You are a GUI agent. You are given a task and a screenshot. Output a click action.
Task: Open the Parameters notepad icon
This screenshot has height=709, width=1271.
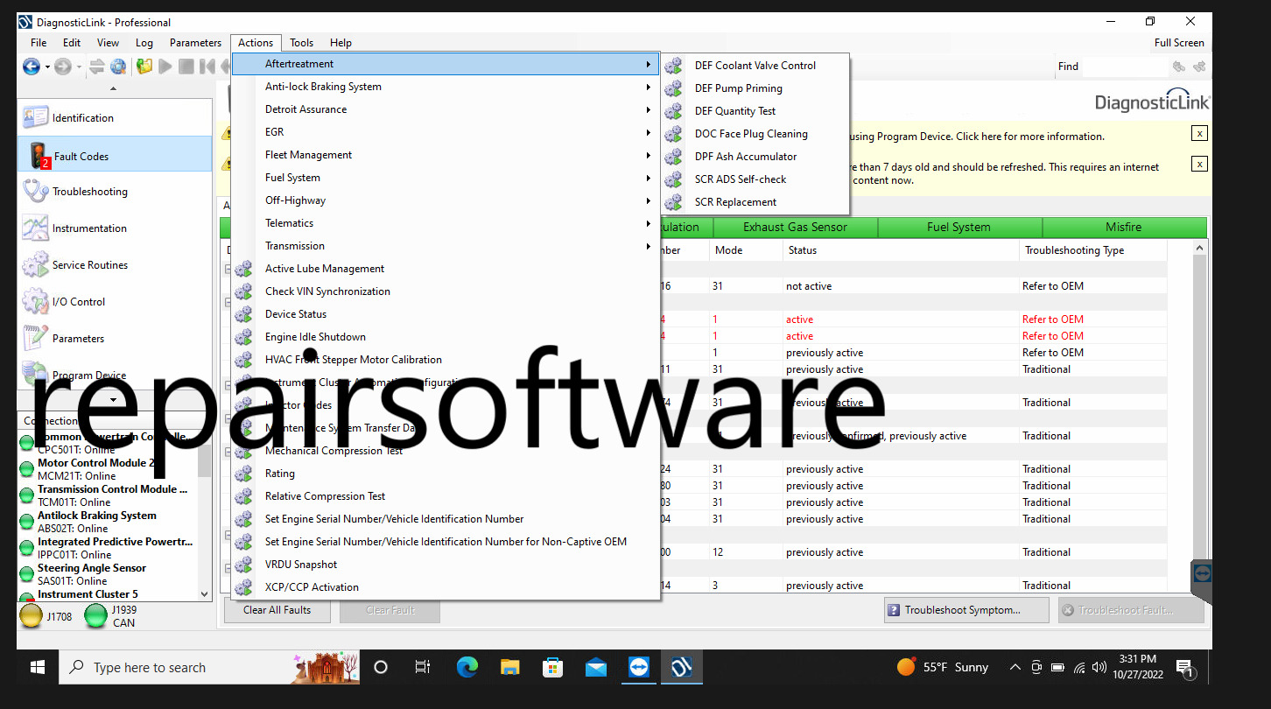[x=36, y=338]
